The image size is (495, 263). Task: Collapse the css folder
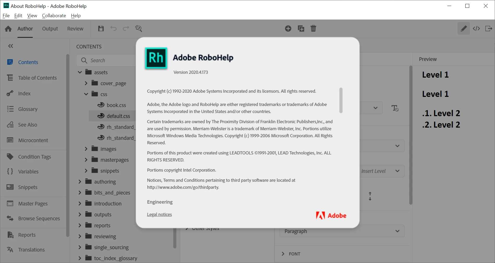(x=86, y=94)
